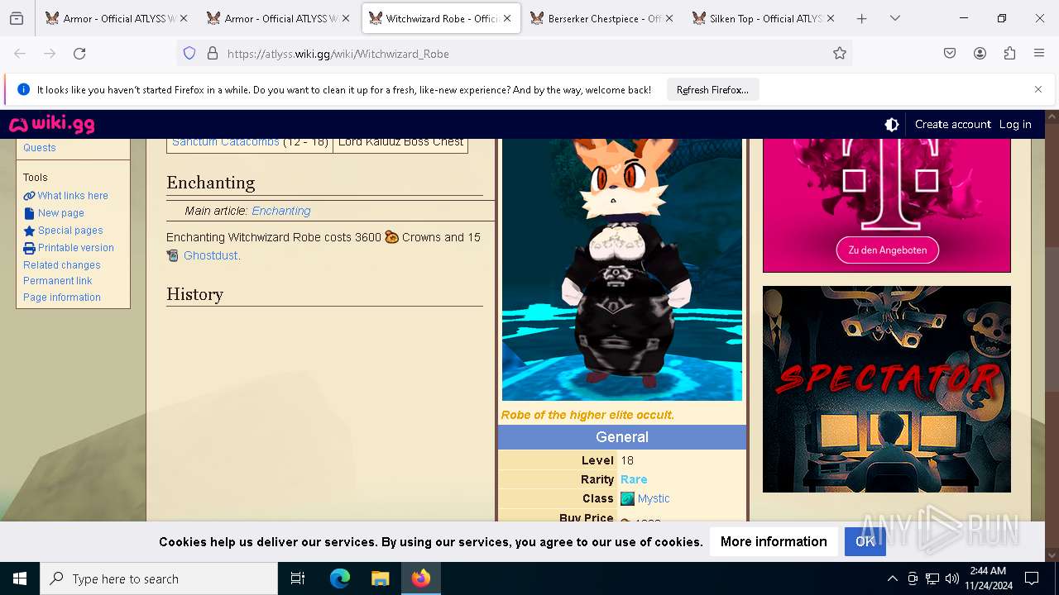This screenshot has height=595, width=1059.
Task: Expand the list all tabs chevron
Action: [x=894, y=18]
